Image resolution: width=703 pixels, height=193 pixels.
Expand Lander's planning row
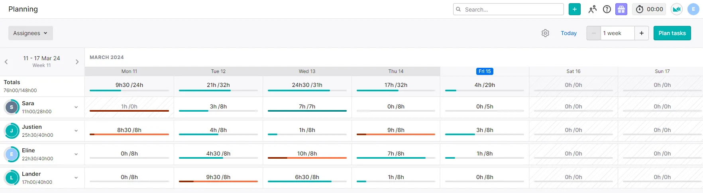[x=76, y=178]
